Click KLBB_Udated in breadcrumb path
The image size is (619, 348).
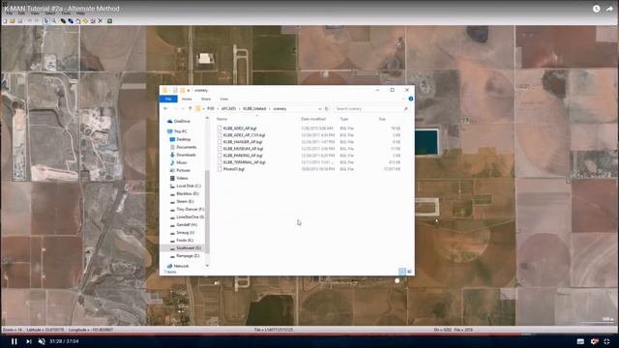point(254,108)
